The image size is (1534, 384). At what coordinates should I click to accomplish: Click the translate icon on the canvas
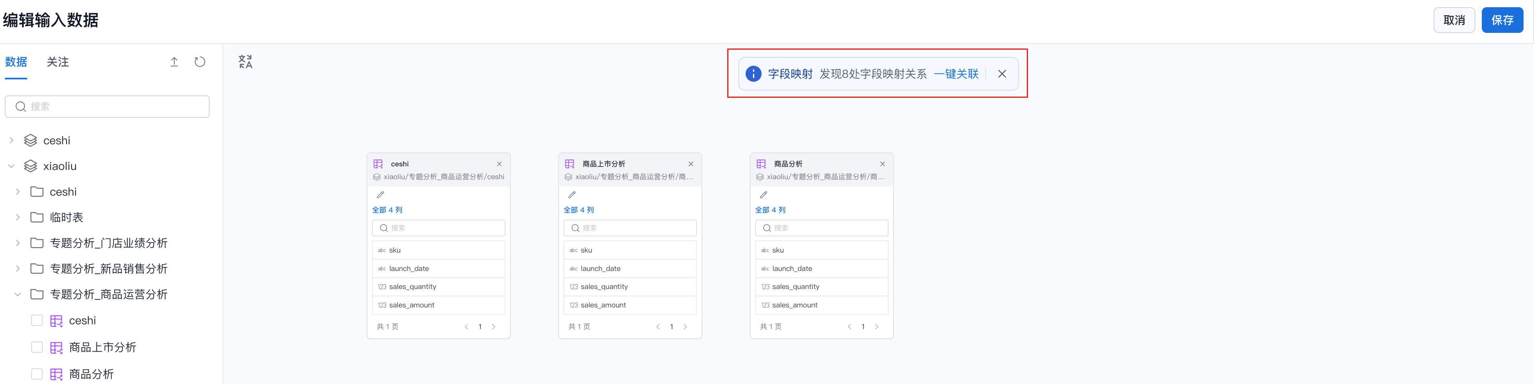tap(245, 62)
